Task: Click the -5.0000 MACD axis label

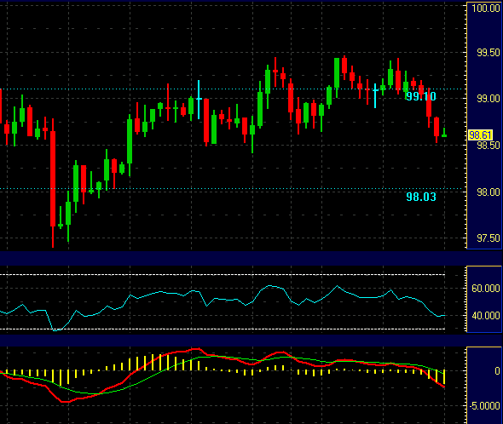Action: [484, 406]
